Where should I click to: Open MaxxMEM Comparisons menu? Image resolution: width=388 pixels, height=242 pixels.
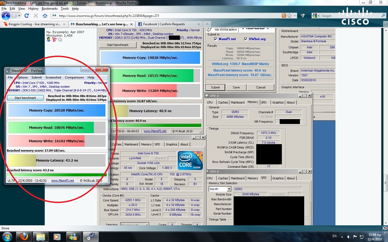coord(74,77)
